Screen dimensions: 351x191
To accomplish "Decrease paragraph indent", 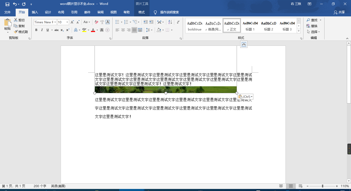I will tap(146, 22).
